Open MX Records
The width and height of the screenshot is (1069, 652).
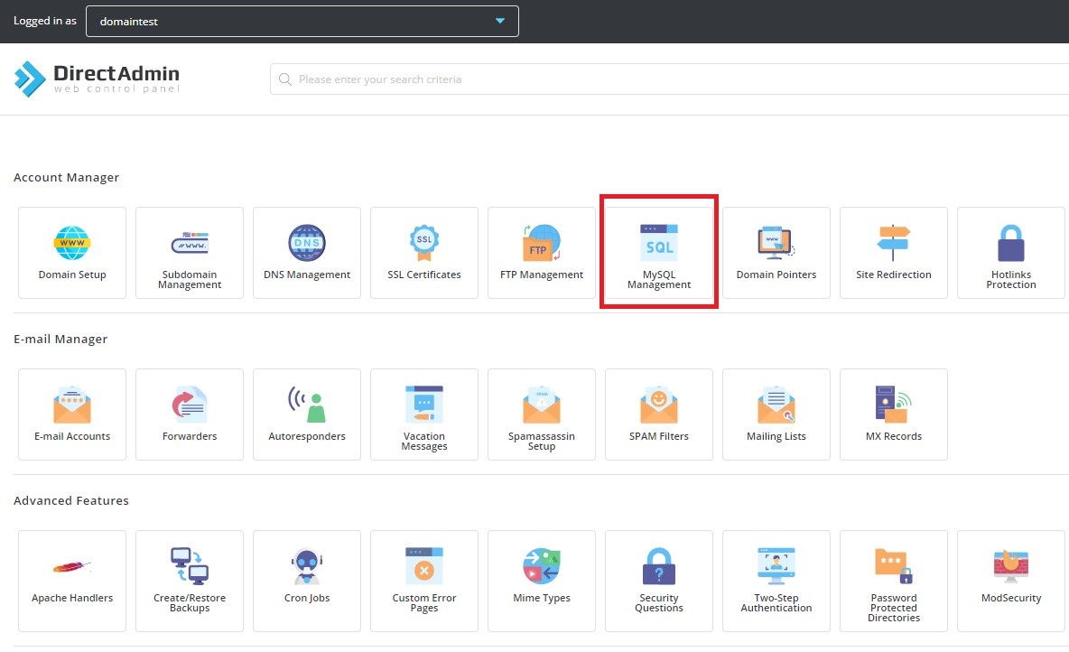click(894, 414)
